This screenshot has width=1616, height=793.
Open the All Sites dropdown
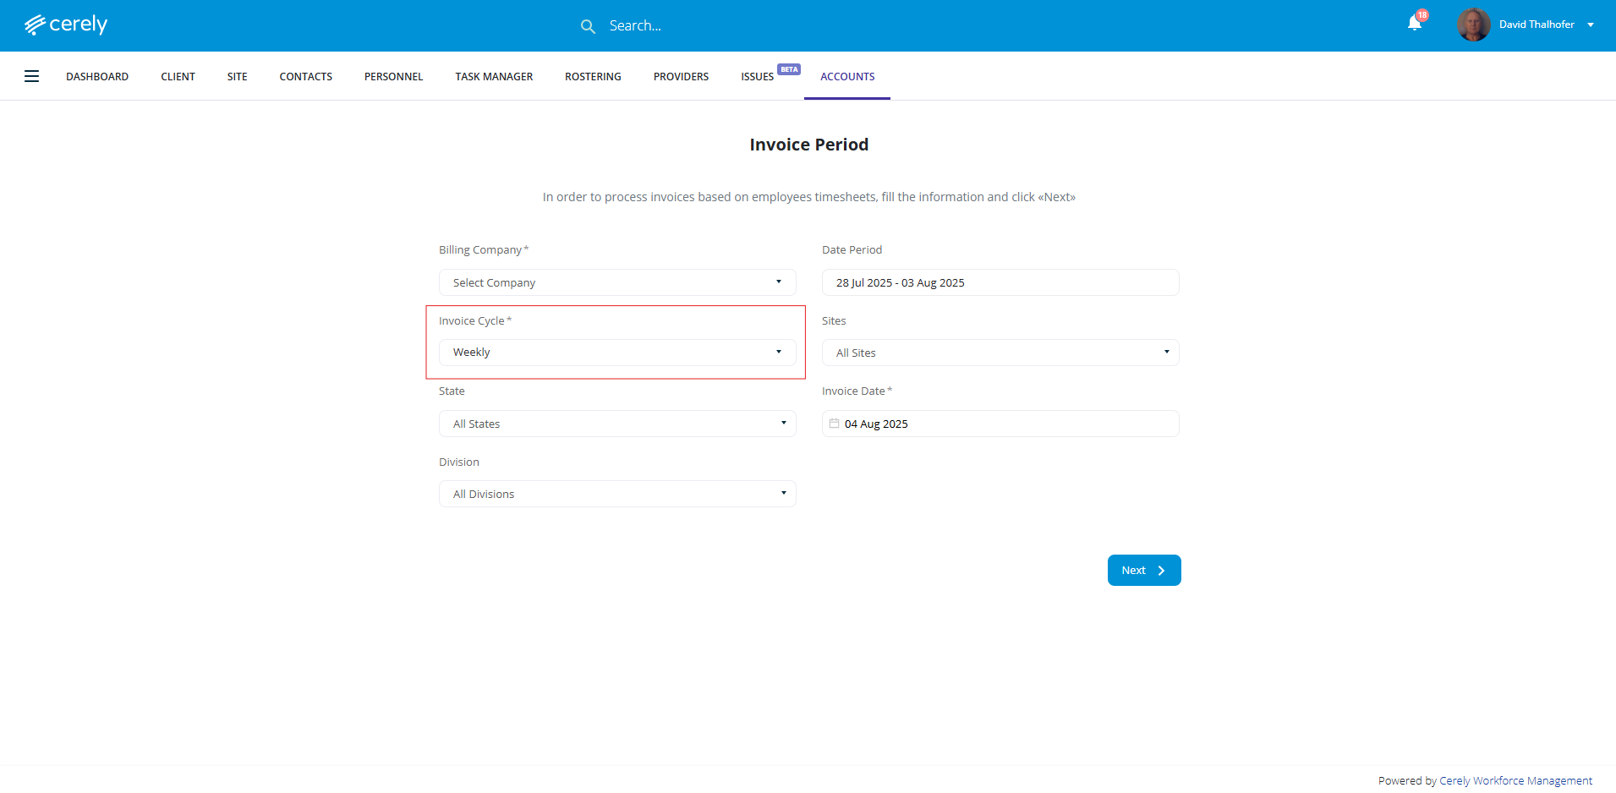1000,353
